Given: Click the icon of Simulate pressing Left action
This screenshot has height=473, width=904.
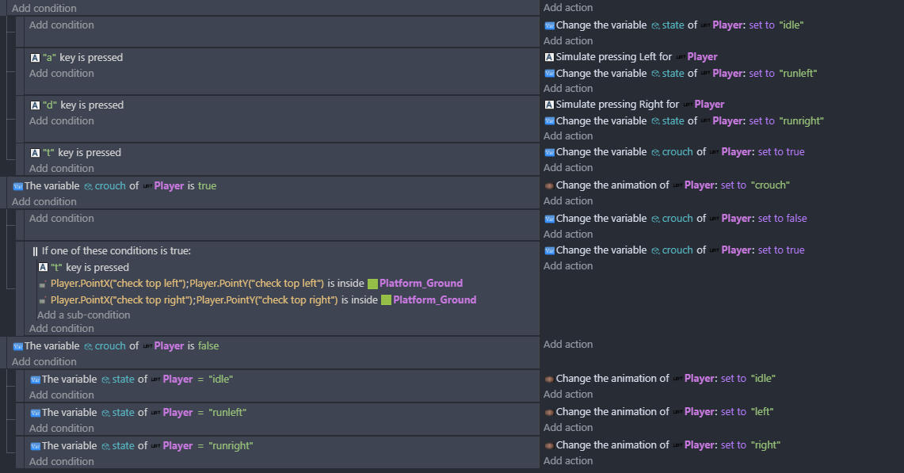Looking at the screenshot, I should pyautogui.click(x=549, y=57).
